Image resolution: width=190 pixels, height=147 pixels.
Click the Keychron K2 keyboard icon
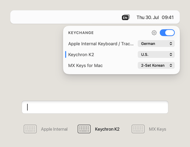coord(84,129)
